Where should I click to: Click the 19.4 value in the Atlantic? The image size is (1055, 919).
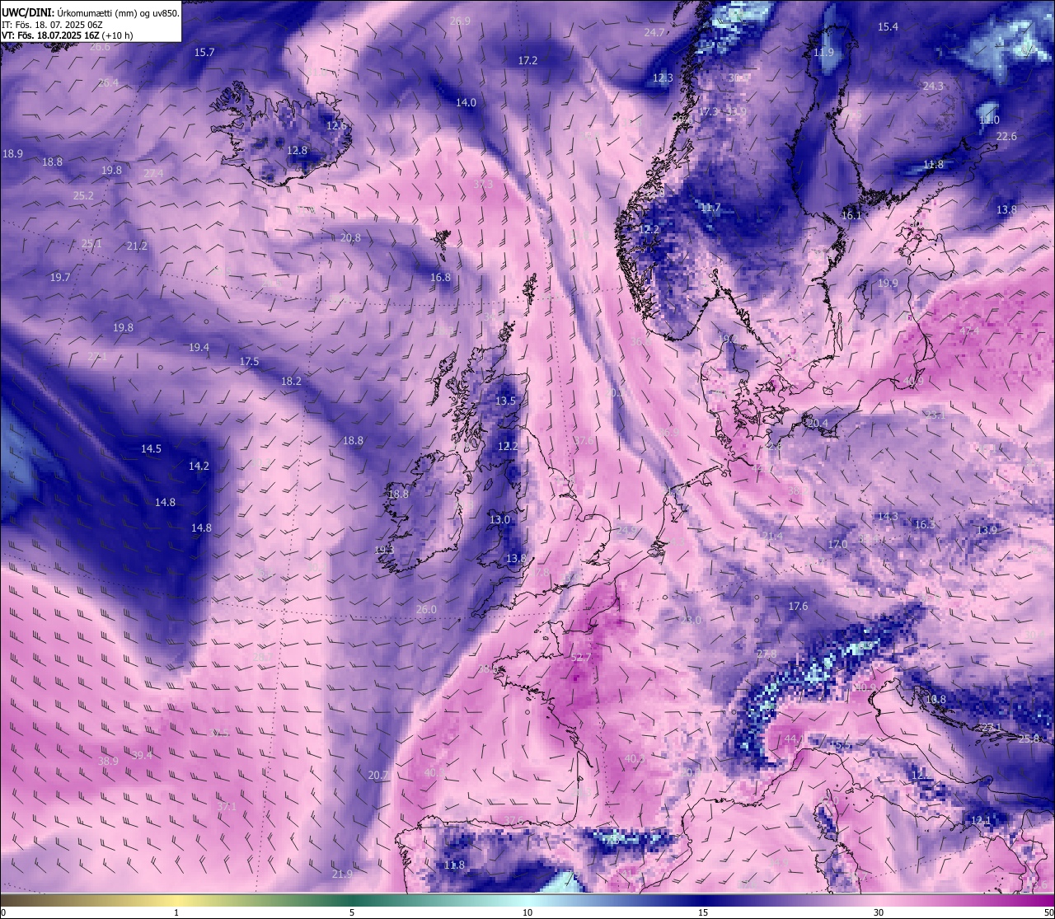(199, 348)
